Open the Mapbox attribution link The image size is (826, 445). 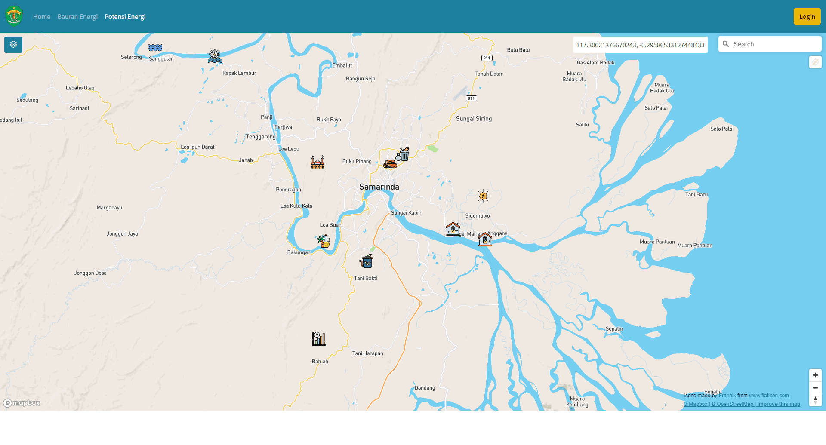click(x=697, y=404)
